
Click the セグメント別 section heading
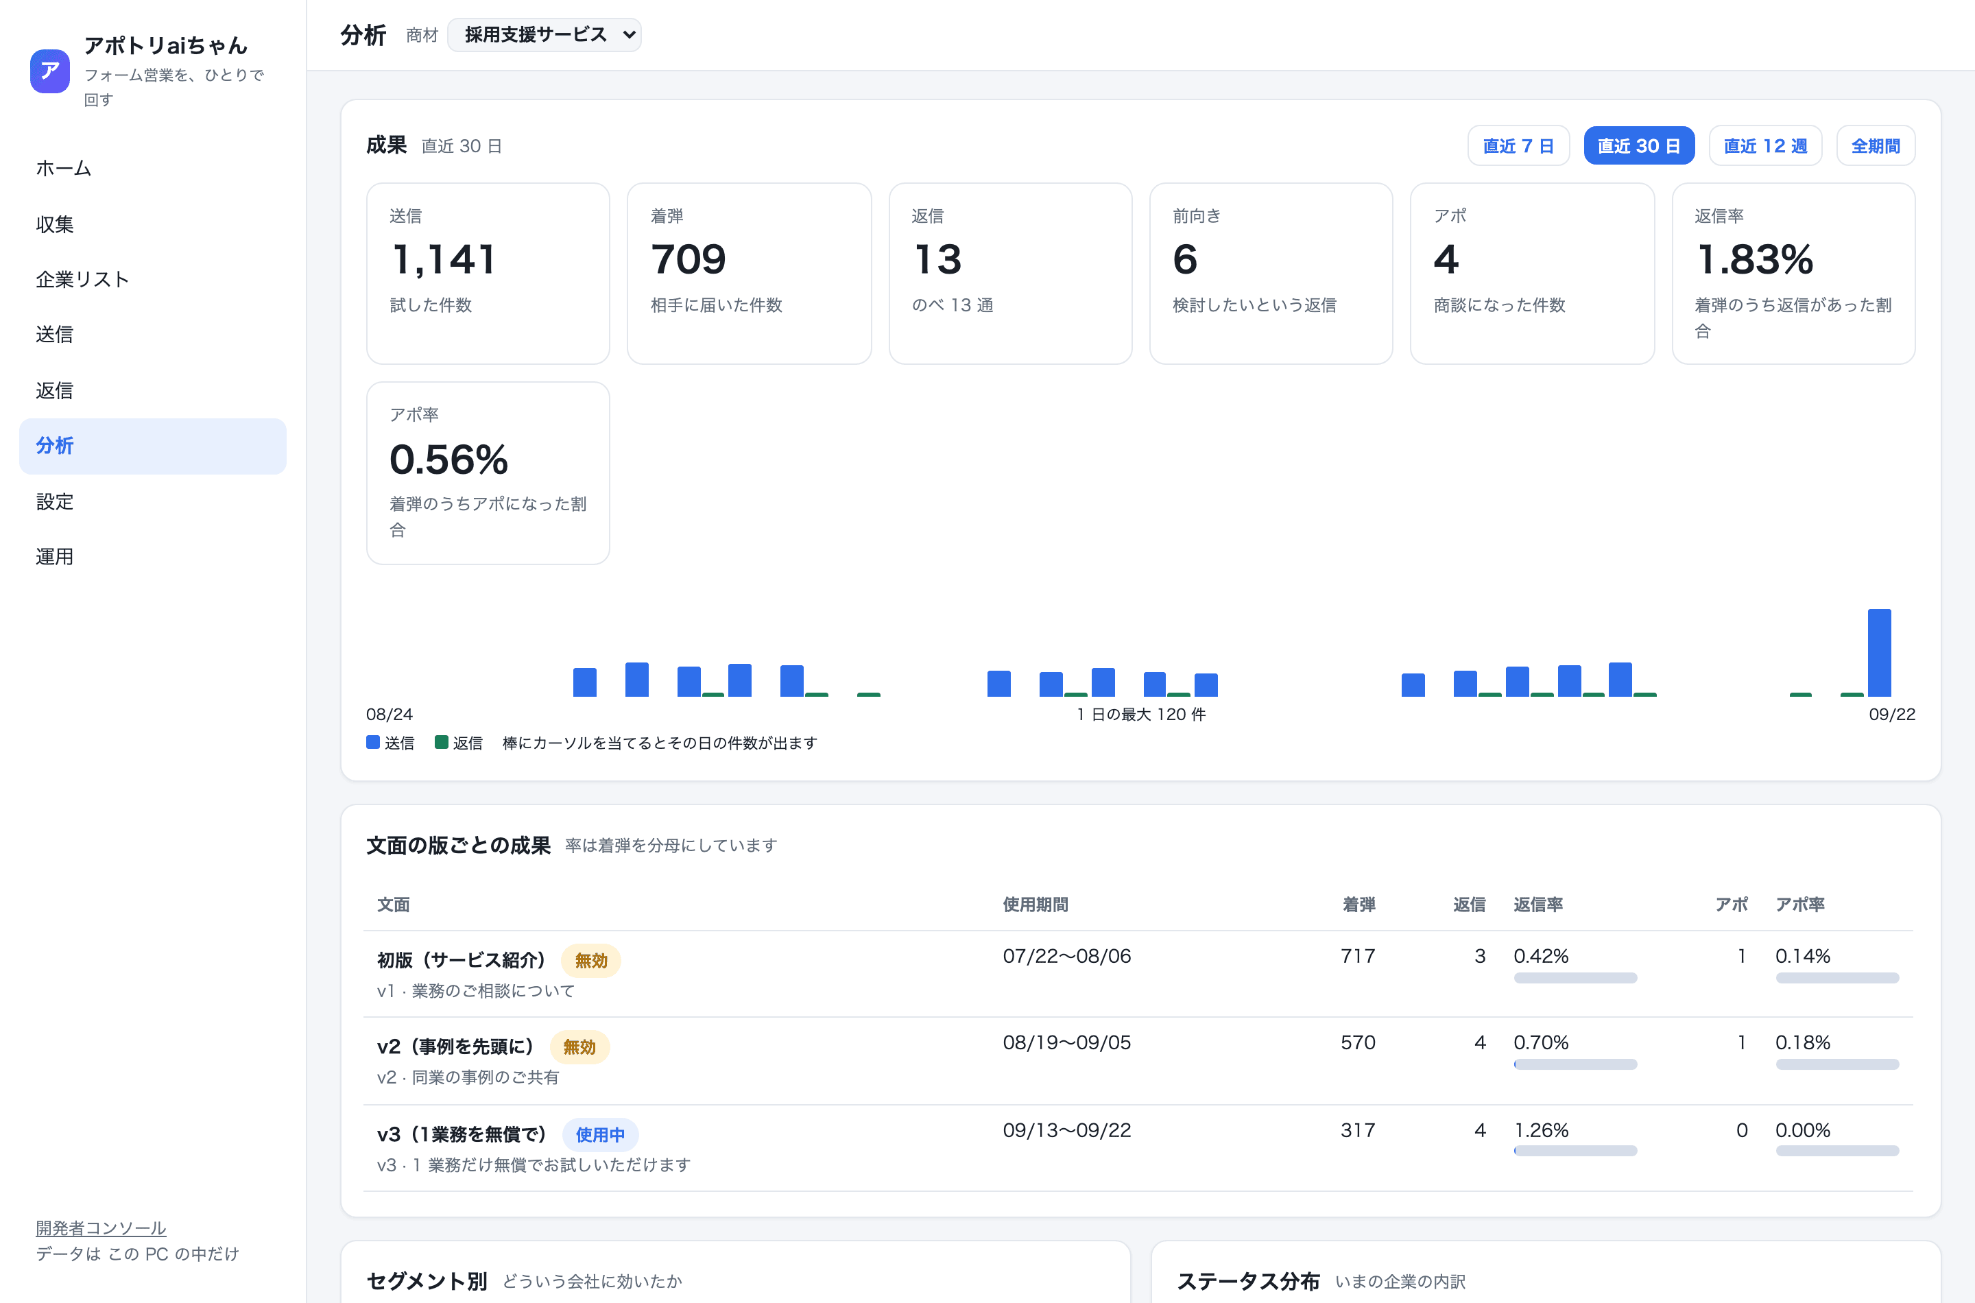click(427, 1280)
